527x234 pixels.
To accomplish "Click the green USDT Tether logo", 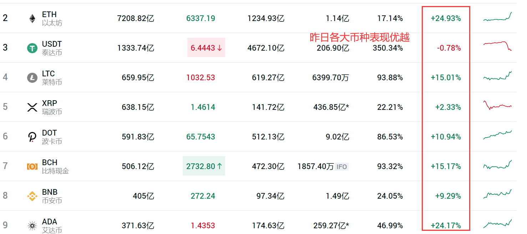I will point(32,48).
